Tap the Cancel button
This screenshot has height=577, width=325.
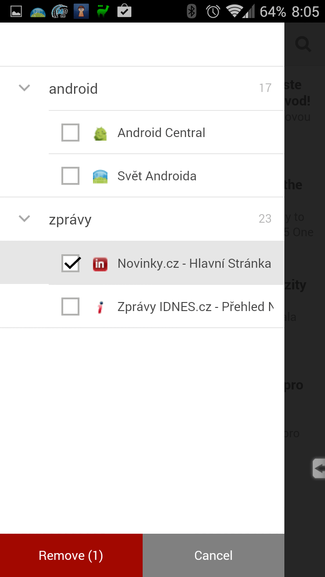tap(214, 555)
